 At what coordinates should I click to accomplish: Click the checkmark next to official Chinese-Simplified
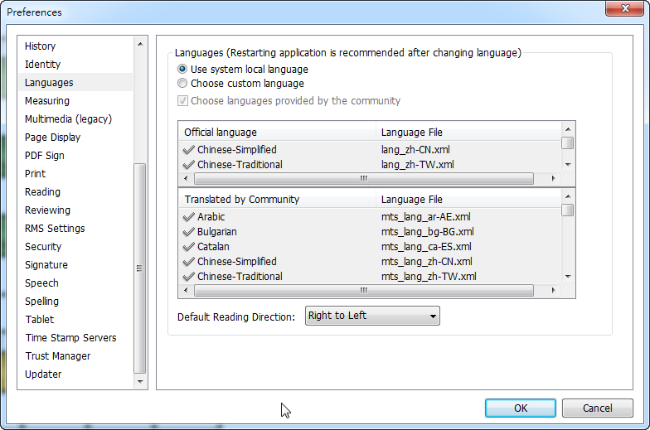pyautogui.click(x=189, y=150)
